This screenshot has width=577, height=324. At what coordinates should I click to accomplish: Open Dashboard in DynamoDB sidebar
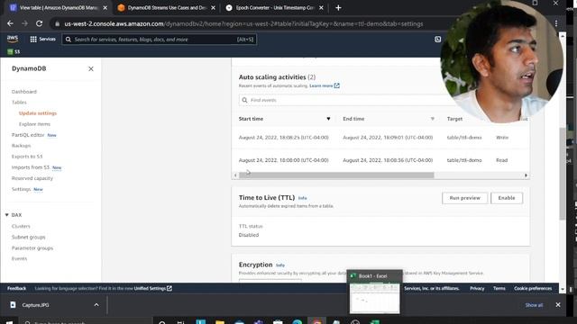(x=24, y=92)
